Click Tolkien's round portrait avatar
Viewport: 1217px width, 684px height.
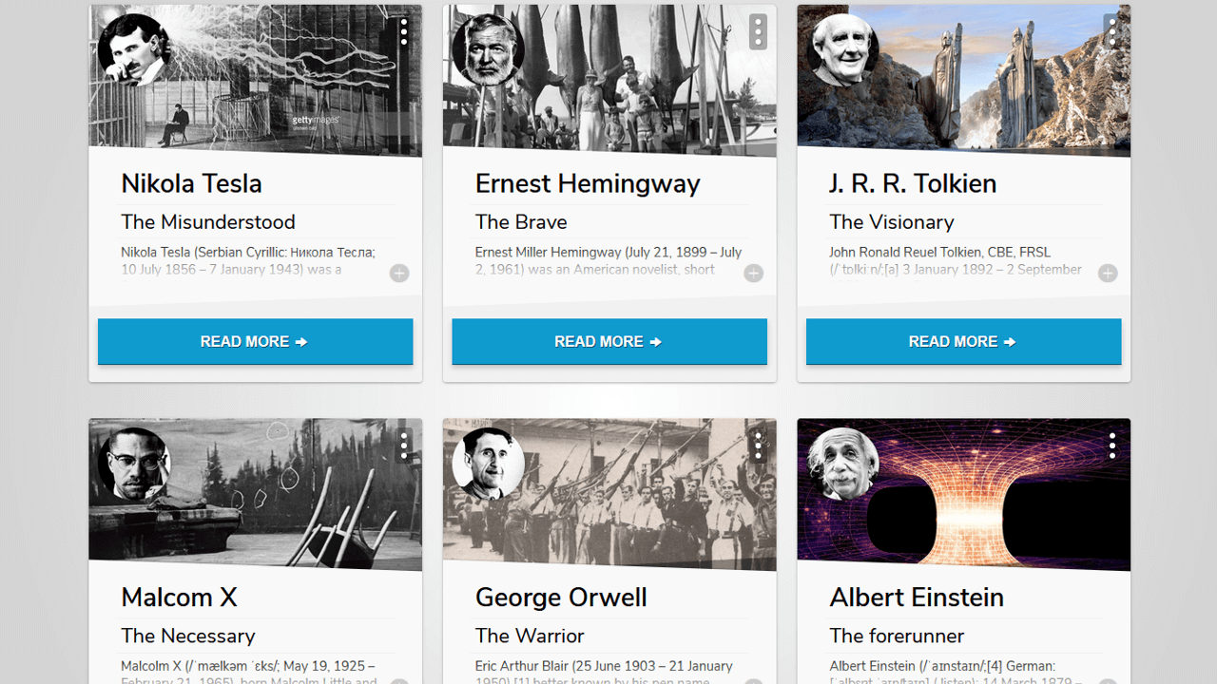click(842, 50)
